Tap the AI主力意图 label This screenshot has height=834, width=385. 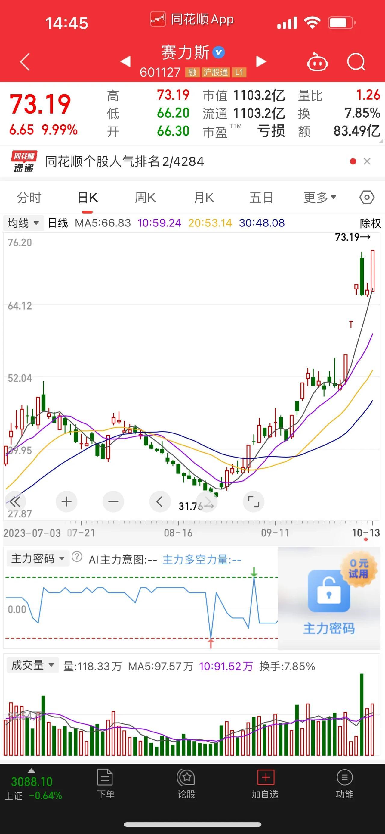(x=123, y=559)
